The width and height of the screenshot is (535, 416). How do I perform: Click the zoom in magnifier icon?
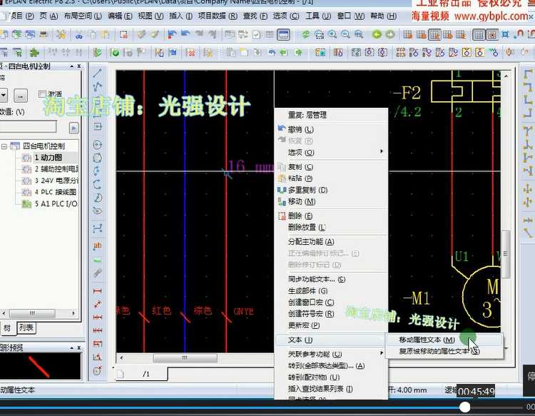tap(332, 34)
